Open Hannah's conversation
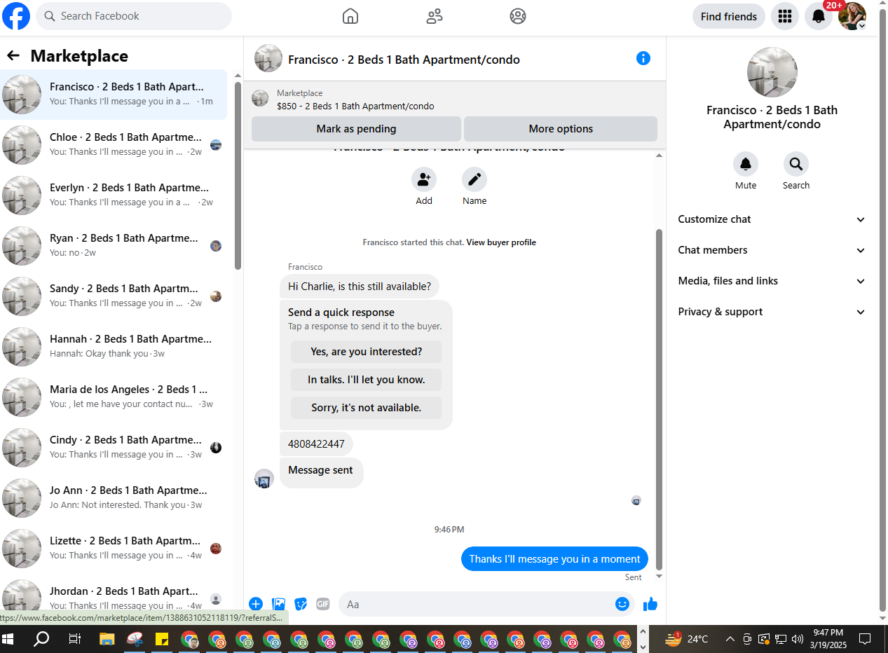 [114, 347]
